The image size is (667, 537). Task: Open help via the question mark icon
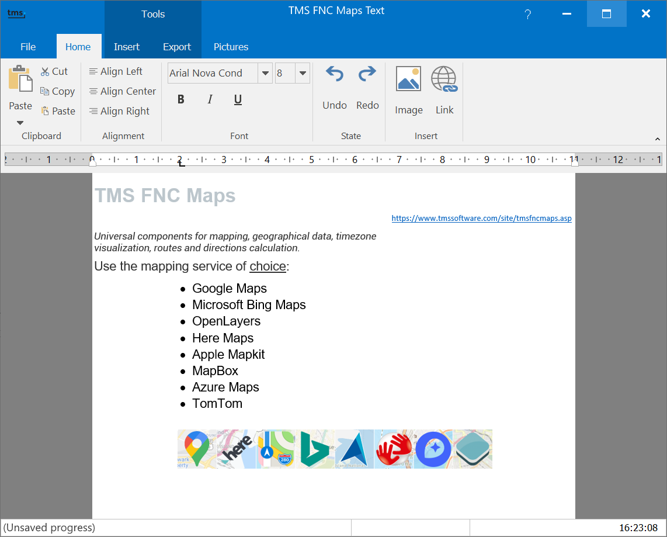(527, 14)
